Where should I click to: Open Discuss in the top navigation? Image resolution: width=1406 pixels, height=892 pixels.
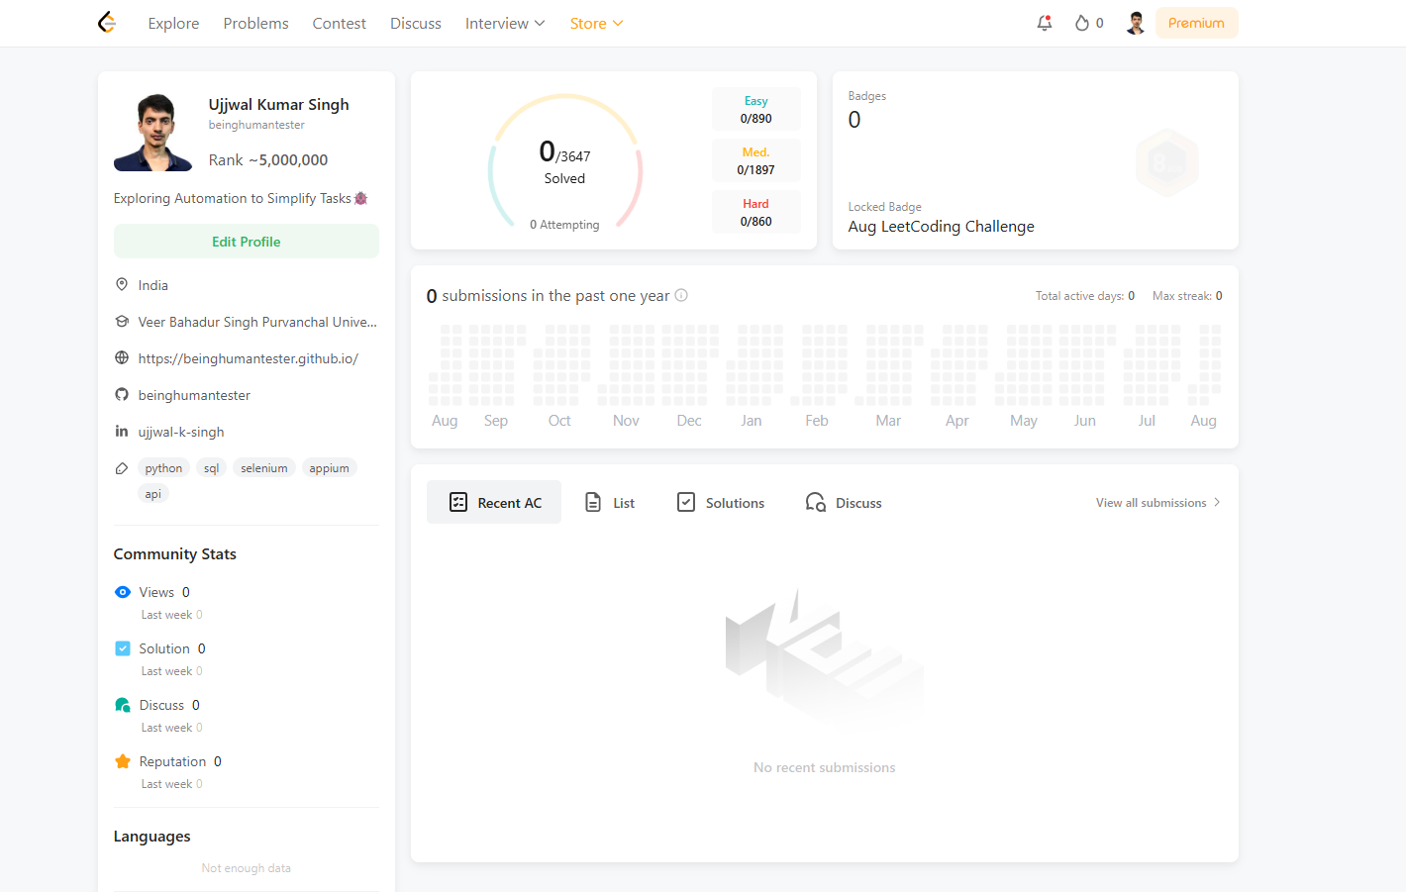pyautogui.click(x=416, y=23)
